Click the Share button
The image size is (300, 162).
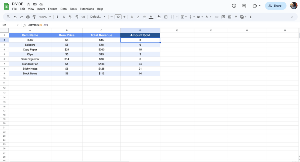(x=275, y=6)
